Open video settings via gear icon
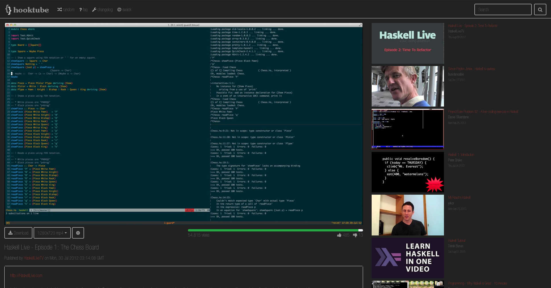Screen dimensions: 551x288 click(78, 233)
